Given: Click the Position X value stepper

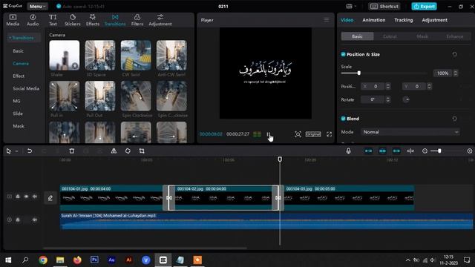Looking at the screenshot, I should [387, 86].
